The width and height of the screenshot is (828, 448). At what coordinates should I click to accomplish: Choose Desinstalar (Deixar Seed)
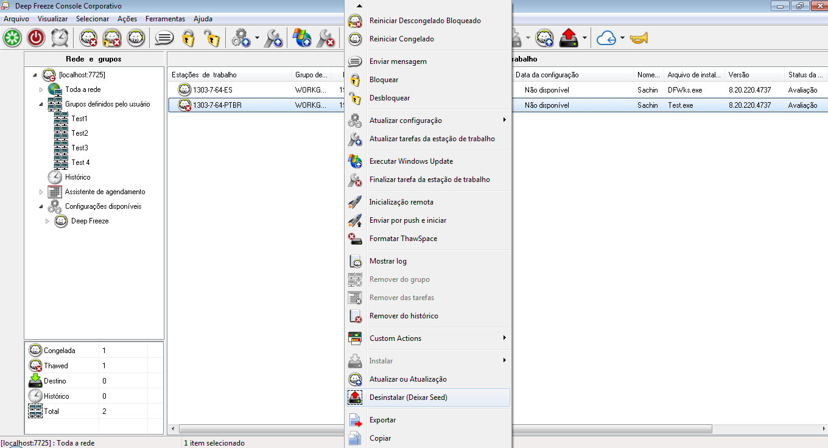tap(428, 397)
